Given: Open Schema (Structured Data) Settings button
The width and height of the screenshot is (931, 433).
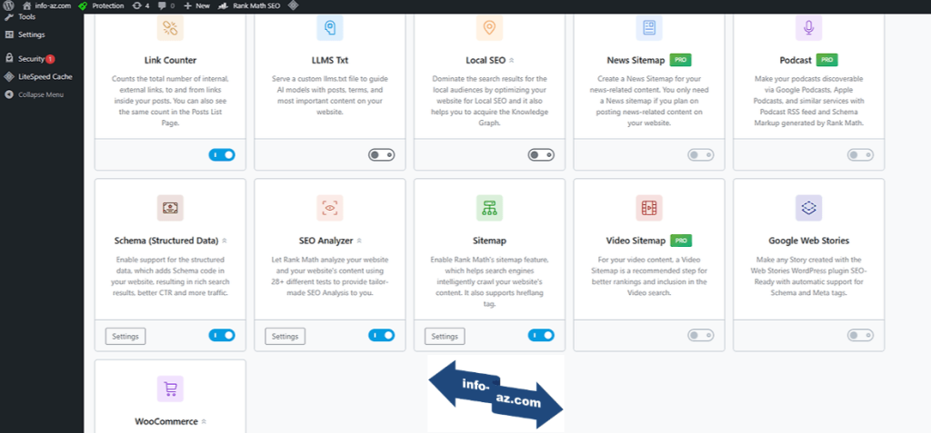Looking at the screenshot, I should coord(125,336).
